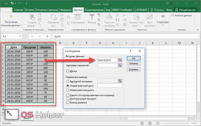Open quick access toolbar customize dropdown
201x126 pixels.
pyautogui.click(x=26, y=4)
